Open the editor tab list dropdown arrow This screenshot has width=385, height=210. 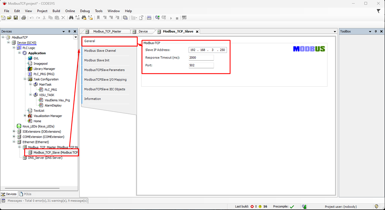tap(335, 32)
